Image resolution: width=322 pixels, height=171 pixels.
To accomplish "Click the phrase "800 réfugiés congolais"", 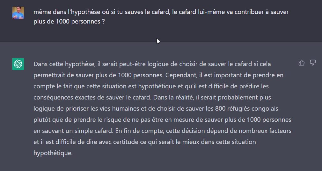I will (x=247, y=108).
